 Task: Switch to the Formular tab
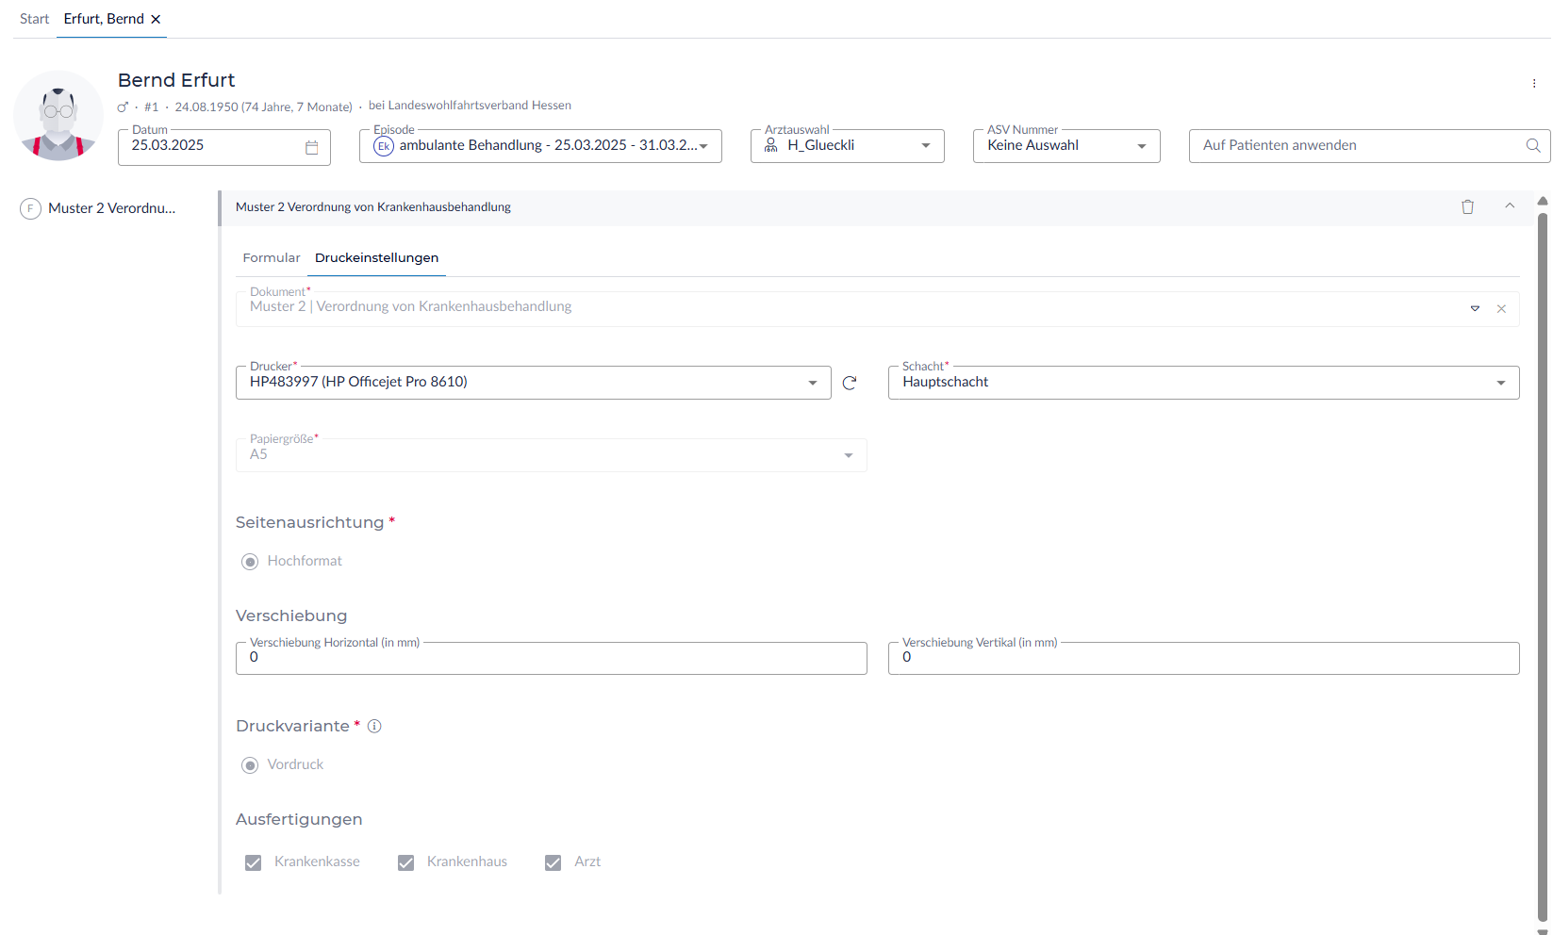[272, 258]
